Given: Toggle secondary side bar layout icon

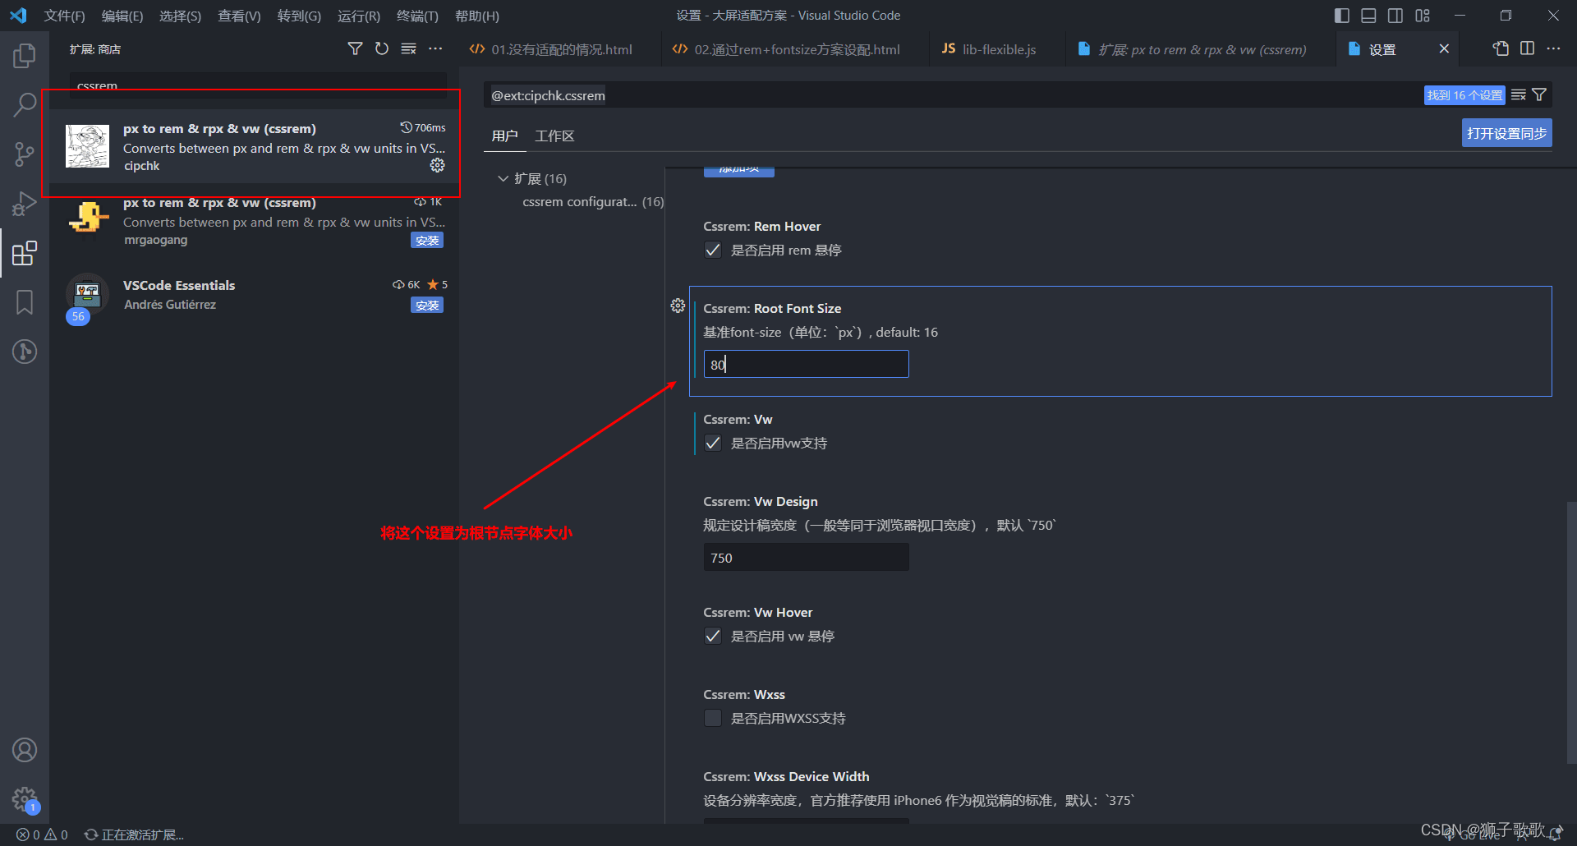Looking at the screenshot, I should (x=1395, y=16).
